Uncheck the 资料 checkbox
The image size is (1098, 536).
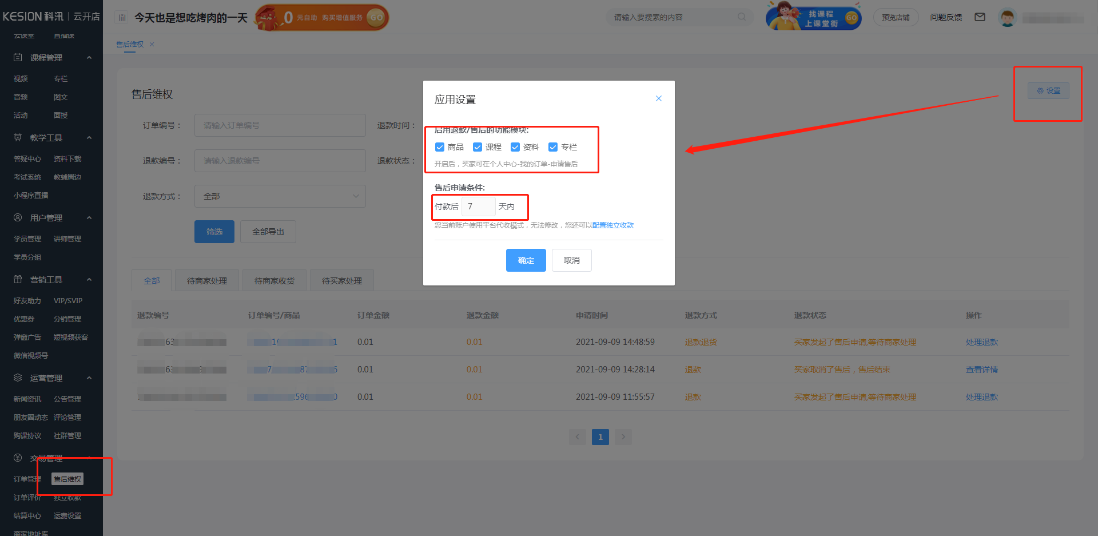pos(515,147)
